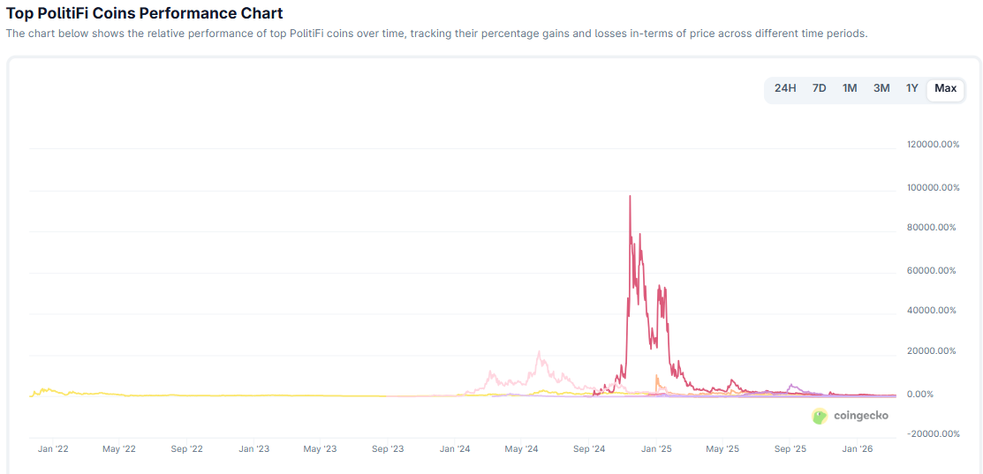The image size is (983, 474).
Task: Choose the 1M time range tab
Action: (x=850, y=88)
